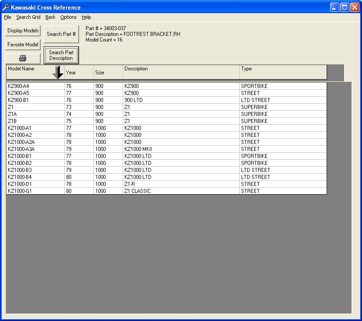Click the Year column header
362x321 pixels.
pyautogui.click(x=79, y=72)
